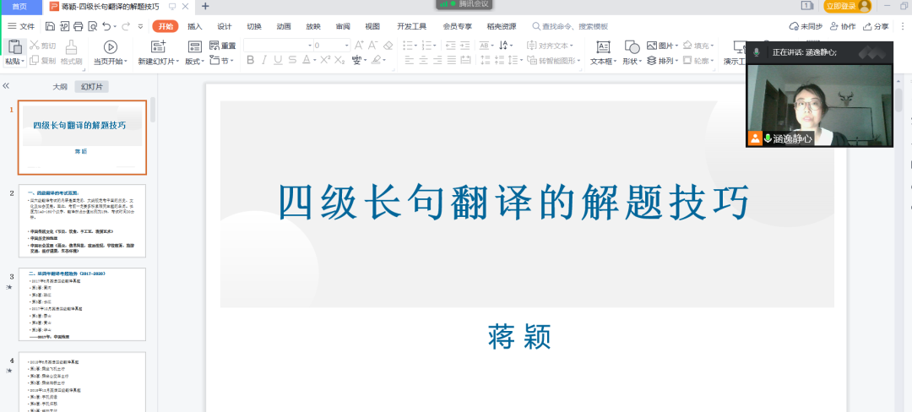Toggle bold formatting

point(251,61)
